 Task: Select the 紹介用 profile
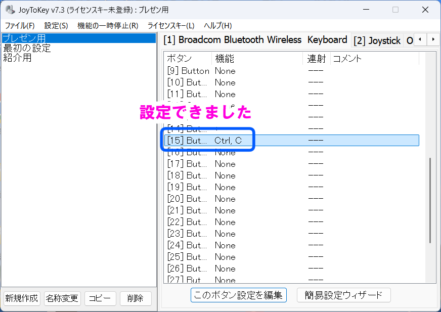pyautogui.click(x=18, y=58)
